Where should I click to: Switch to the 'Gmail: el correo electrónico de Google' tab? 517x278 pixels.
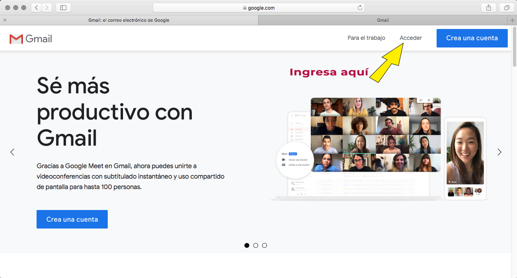[129, 20]
